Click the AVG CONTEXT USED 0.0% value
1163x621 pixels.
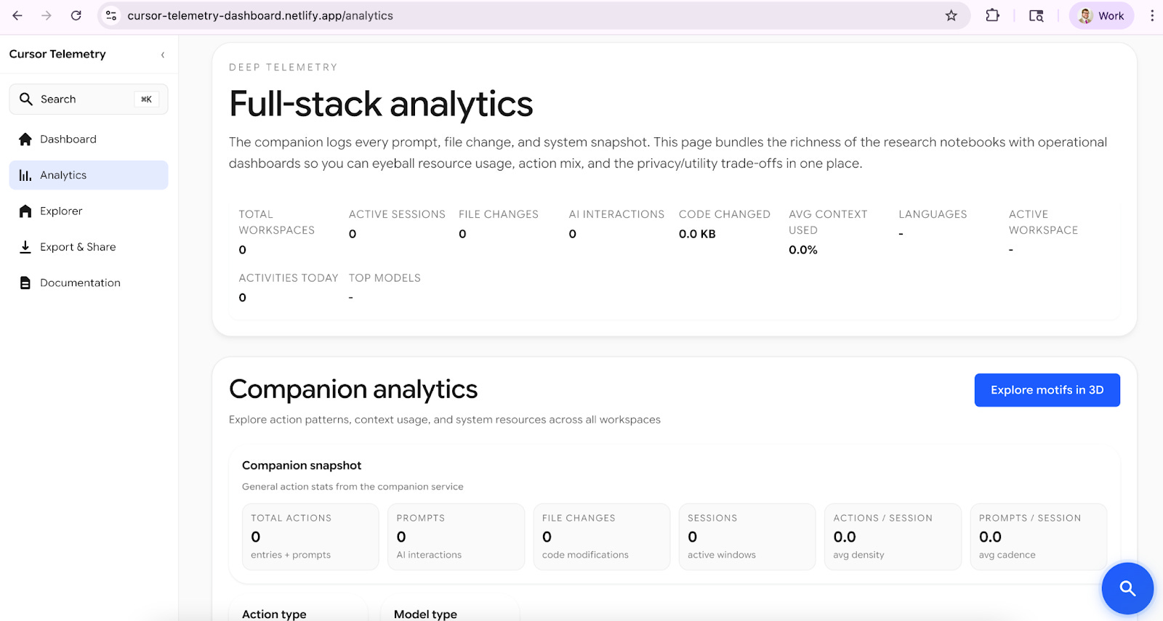coord(803,250)
